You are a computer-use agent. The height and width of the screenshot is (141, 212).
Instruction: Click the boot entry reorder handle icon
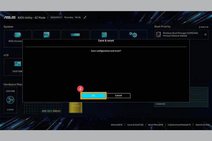click(x=205, y=34)
